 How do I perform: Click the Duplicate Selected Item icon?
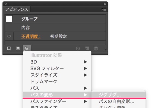(x=87, y=48)
